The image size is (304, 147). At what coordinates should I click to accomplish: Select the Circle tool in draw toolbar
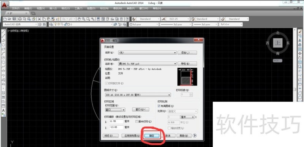coord(3,58)
